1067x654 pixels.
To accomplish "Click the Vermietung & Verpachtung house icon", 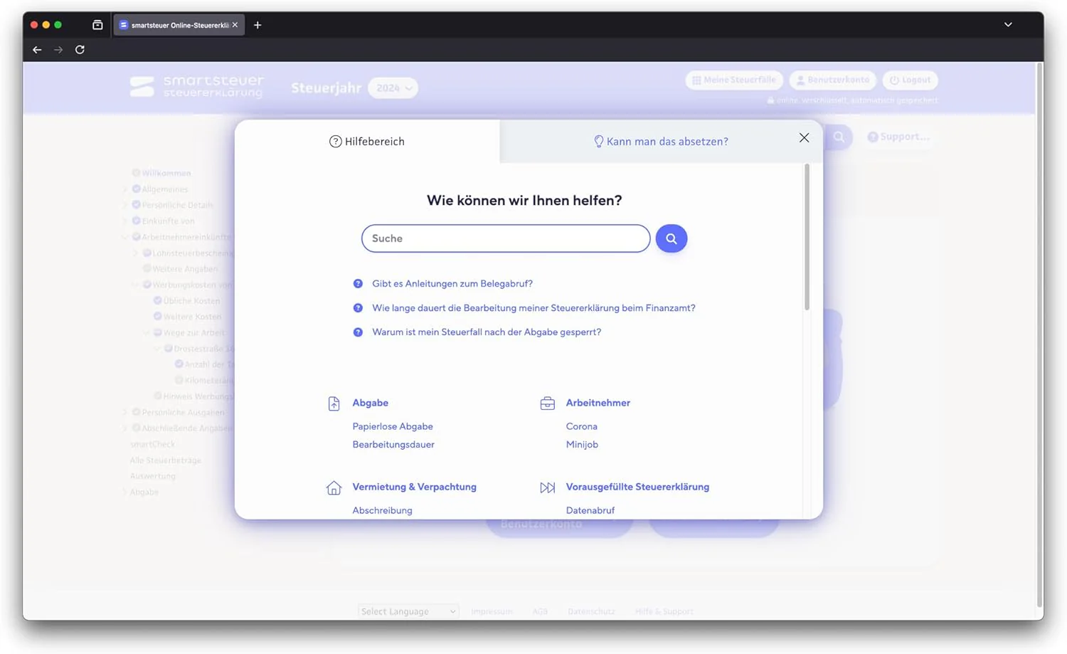I will tap(334, 487).
